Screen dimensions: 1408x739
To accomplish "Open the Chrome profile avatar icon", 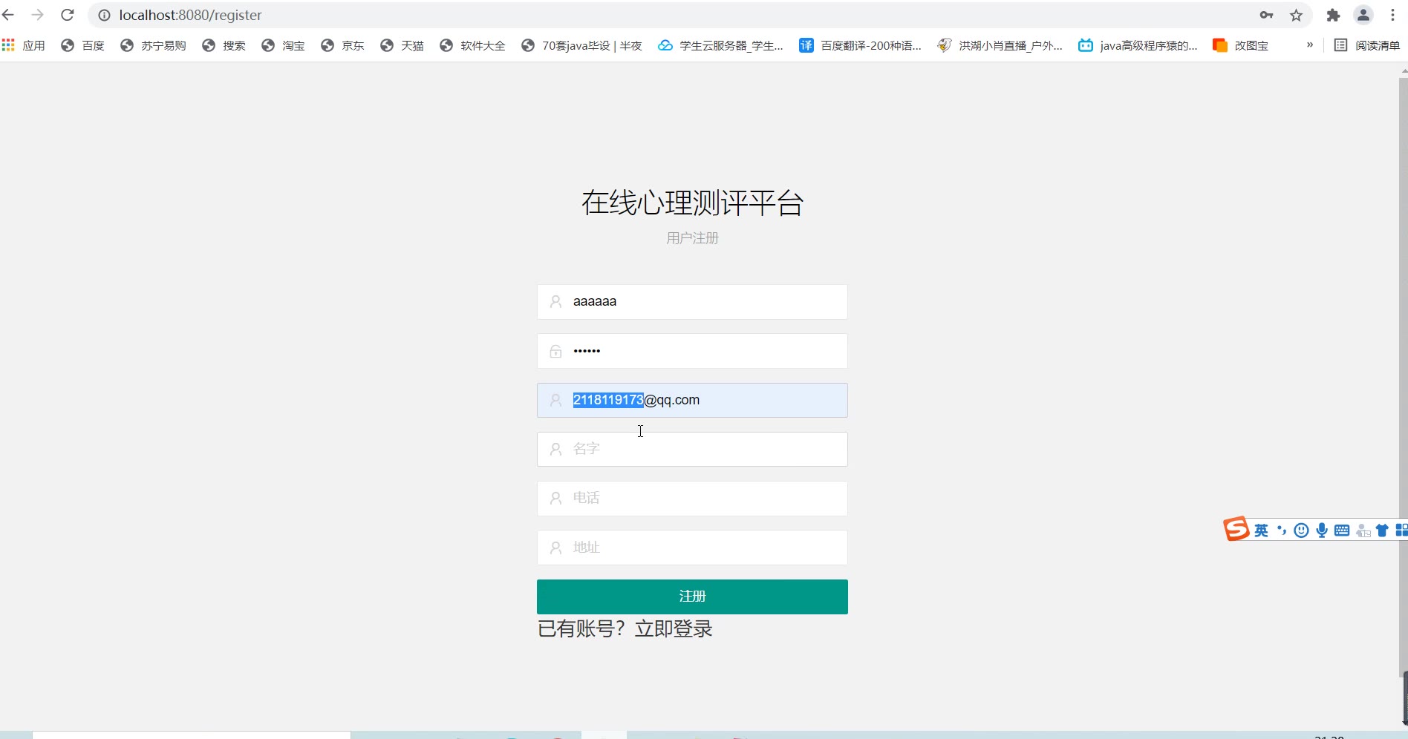I will click(x=1363, y=15).
